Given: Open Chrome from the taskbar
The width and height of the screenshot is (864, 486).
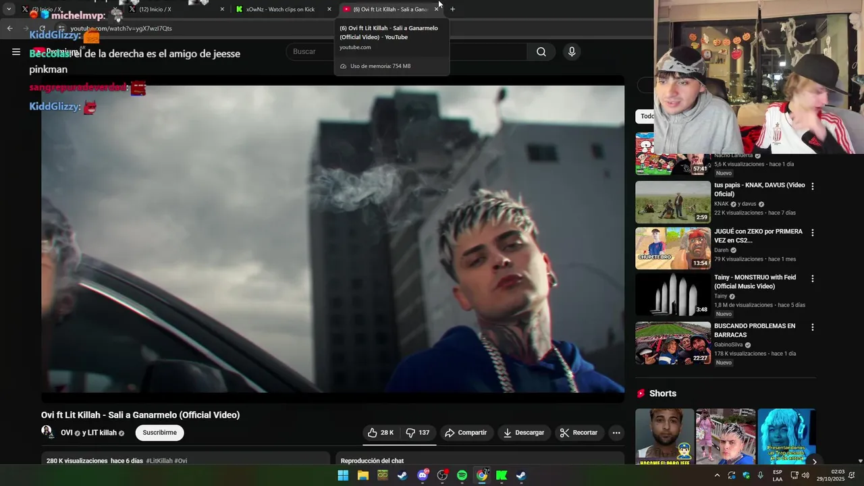Looking at the screenshot, I should pos(482,475).
